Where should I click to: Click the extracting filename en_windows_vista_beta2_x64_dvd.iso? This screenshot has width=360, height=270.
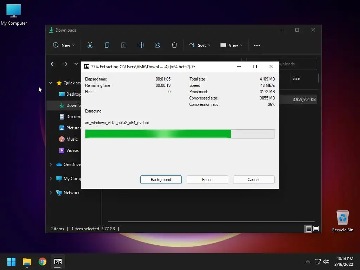click(117, 123)
